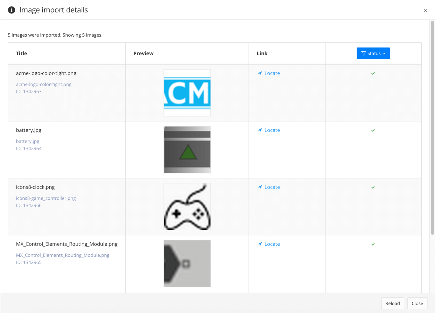This screenshot has height=313, width=435.
Task: Click the Locate arrow icon for acme-logo-color-tight.png
Action: click(259, 73)
